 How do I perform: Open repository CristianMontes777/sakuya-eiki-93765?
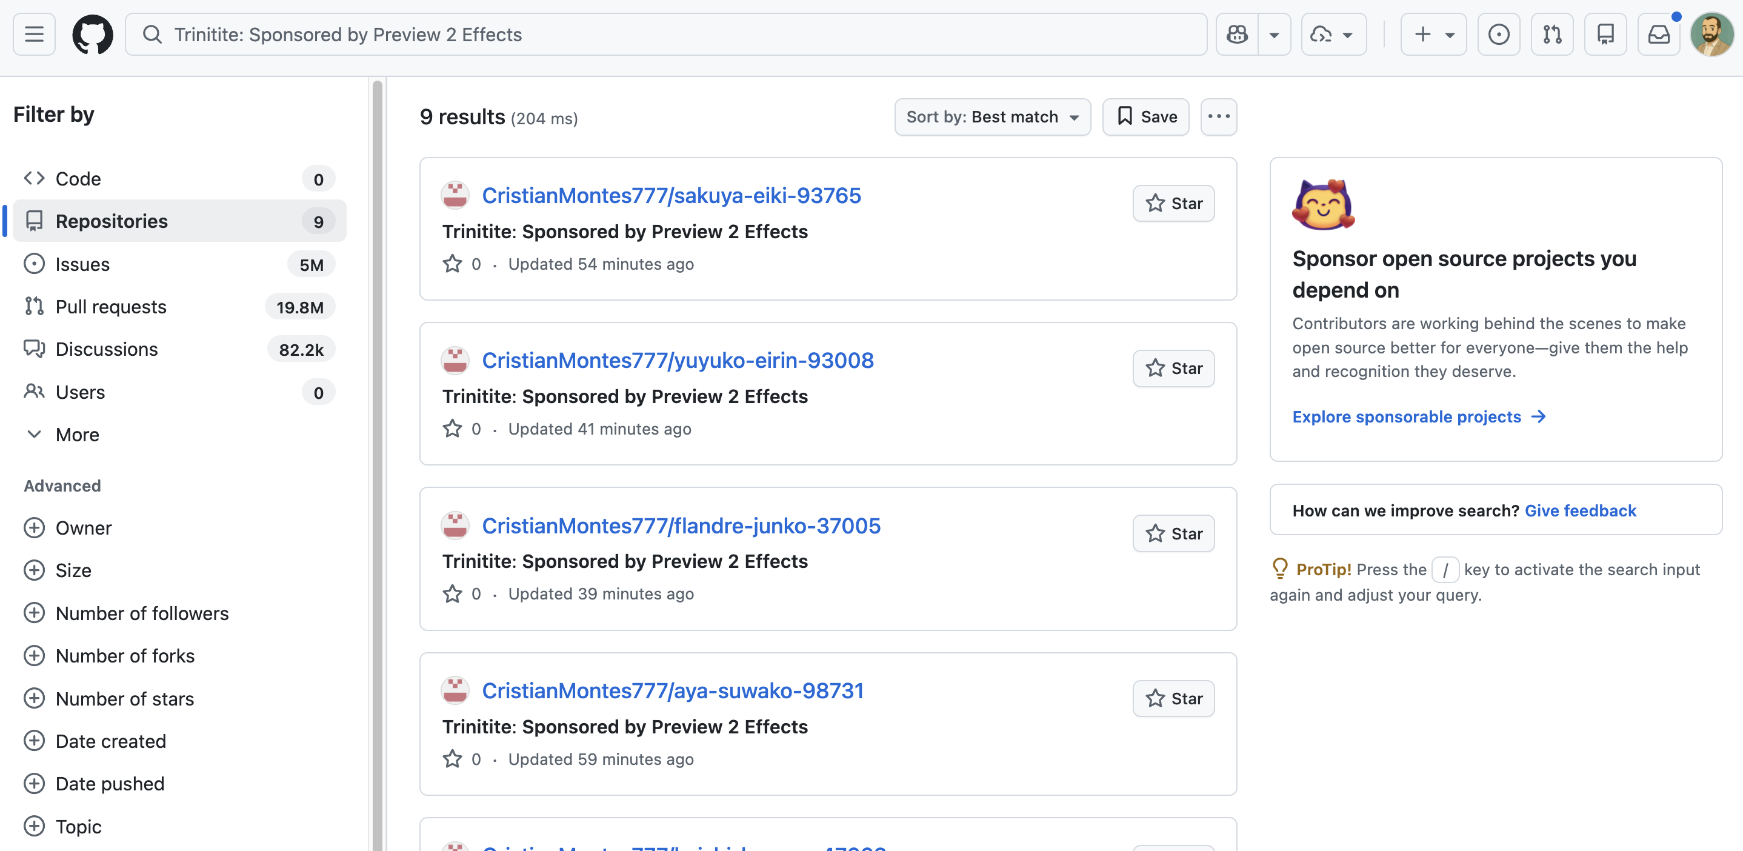[x=672, y=196]
